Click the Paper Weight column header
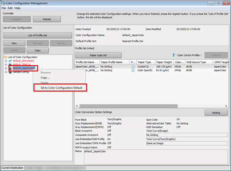Screen dimensions: 231x171 [164, 62]
